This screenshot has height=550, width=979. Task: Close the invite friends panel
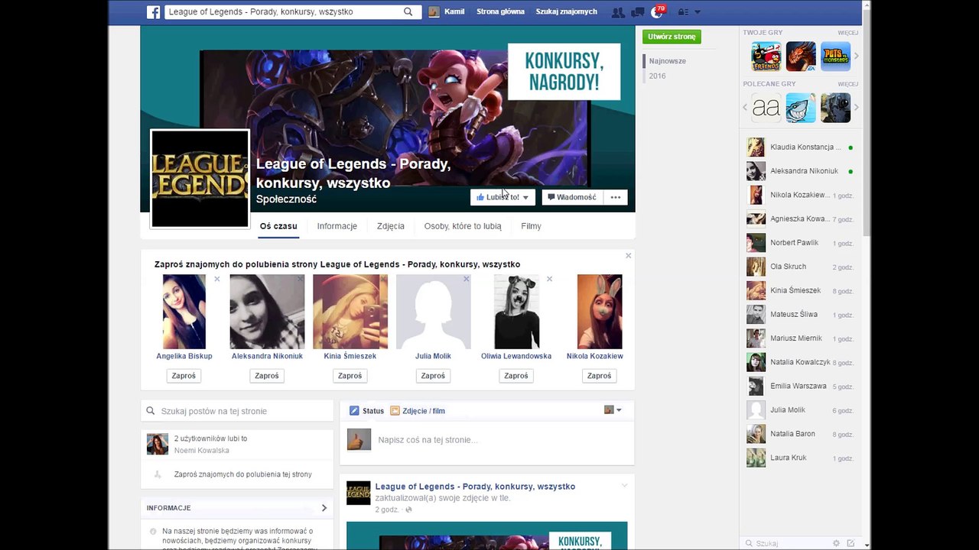point(628,256)
